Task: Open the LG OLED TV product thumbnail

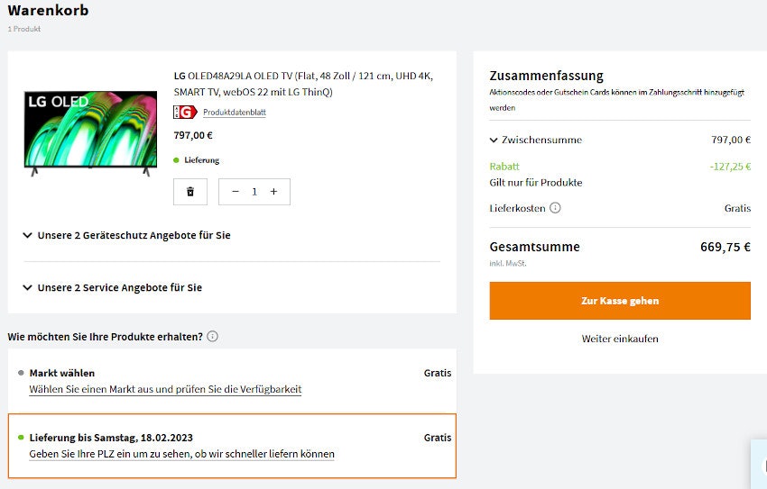Action: click(90, 131)
